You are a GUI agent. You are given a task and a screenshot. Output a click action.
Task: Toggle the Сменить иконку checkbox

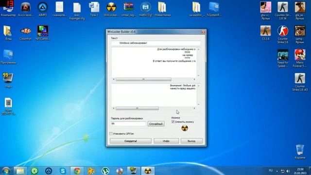coord(173,122)
